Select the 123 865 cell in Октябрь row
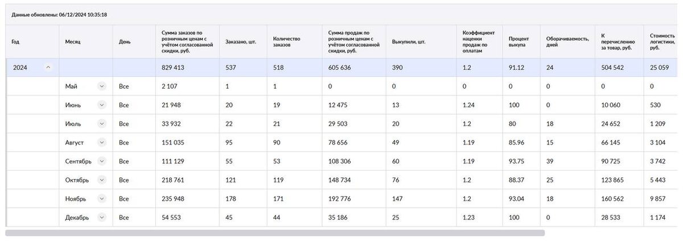The image size is (683, 241). click(619, 180)
